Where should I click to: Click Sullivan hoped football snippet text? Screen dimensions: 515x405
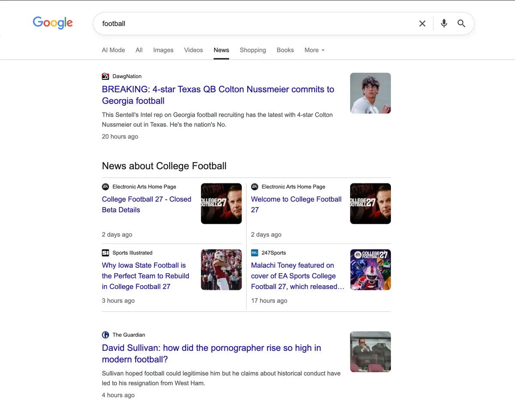(x=221, y=378)
